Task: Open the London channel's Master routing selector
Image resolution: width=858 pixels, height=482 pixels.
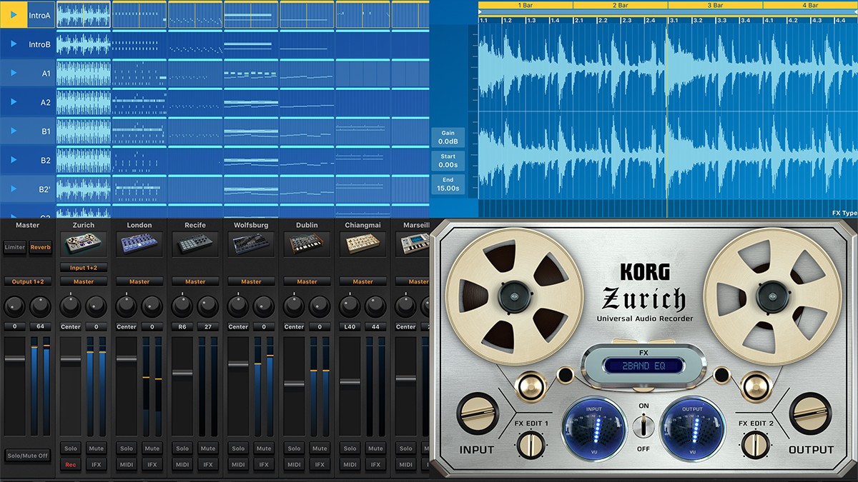Action: [139, 281]
